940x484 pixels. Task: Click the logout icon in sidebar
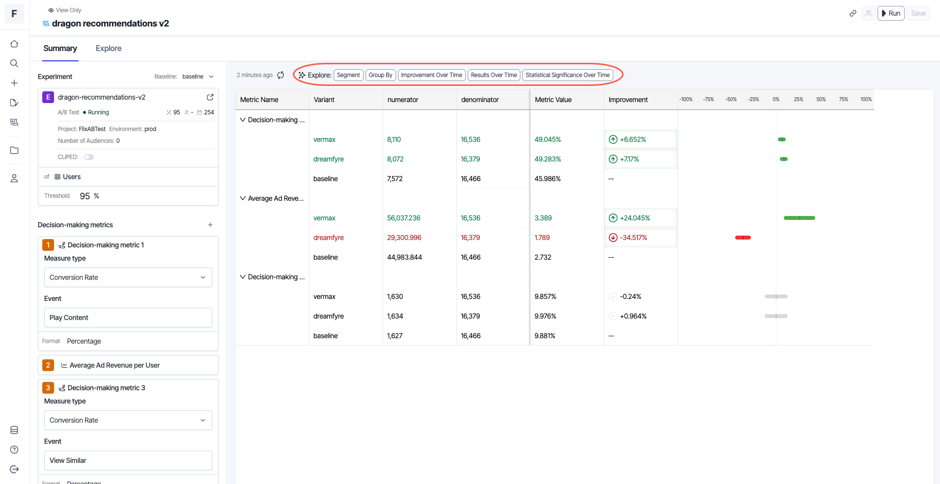[14, 469]
